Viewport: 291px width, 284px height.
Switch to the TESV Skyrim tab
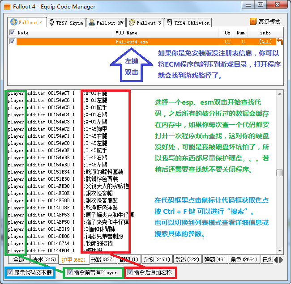(66, 23)
